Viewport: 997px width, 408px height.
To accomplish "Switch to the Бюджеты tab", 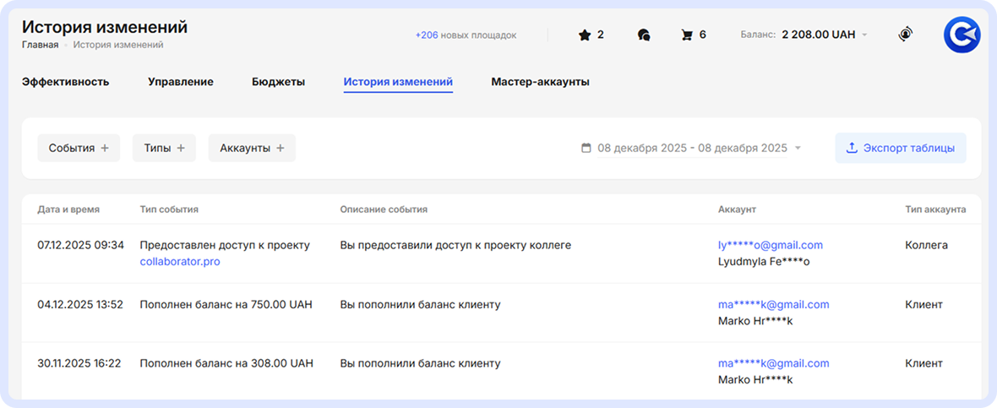I will point(278,82).
